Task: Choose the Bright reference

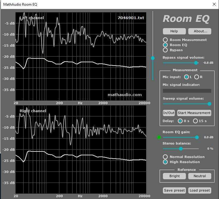Action: click(x=174, y=176)
